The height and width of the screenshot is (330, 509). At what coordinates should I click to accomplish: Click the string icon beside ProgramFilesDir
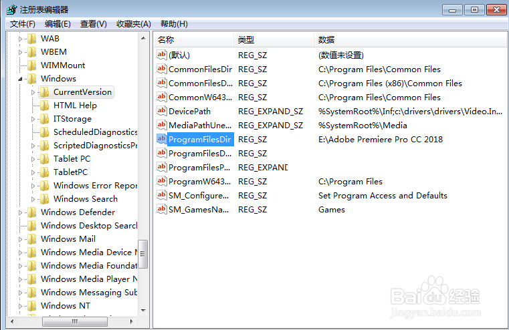pyautogui.click(x=161, y=139)
